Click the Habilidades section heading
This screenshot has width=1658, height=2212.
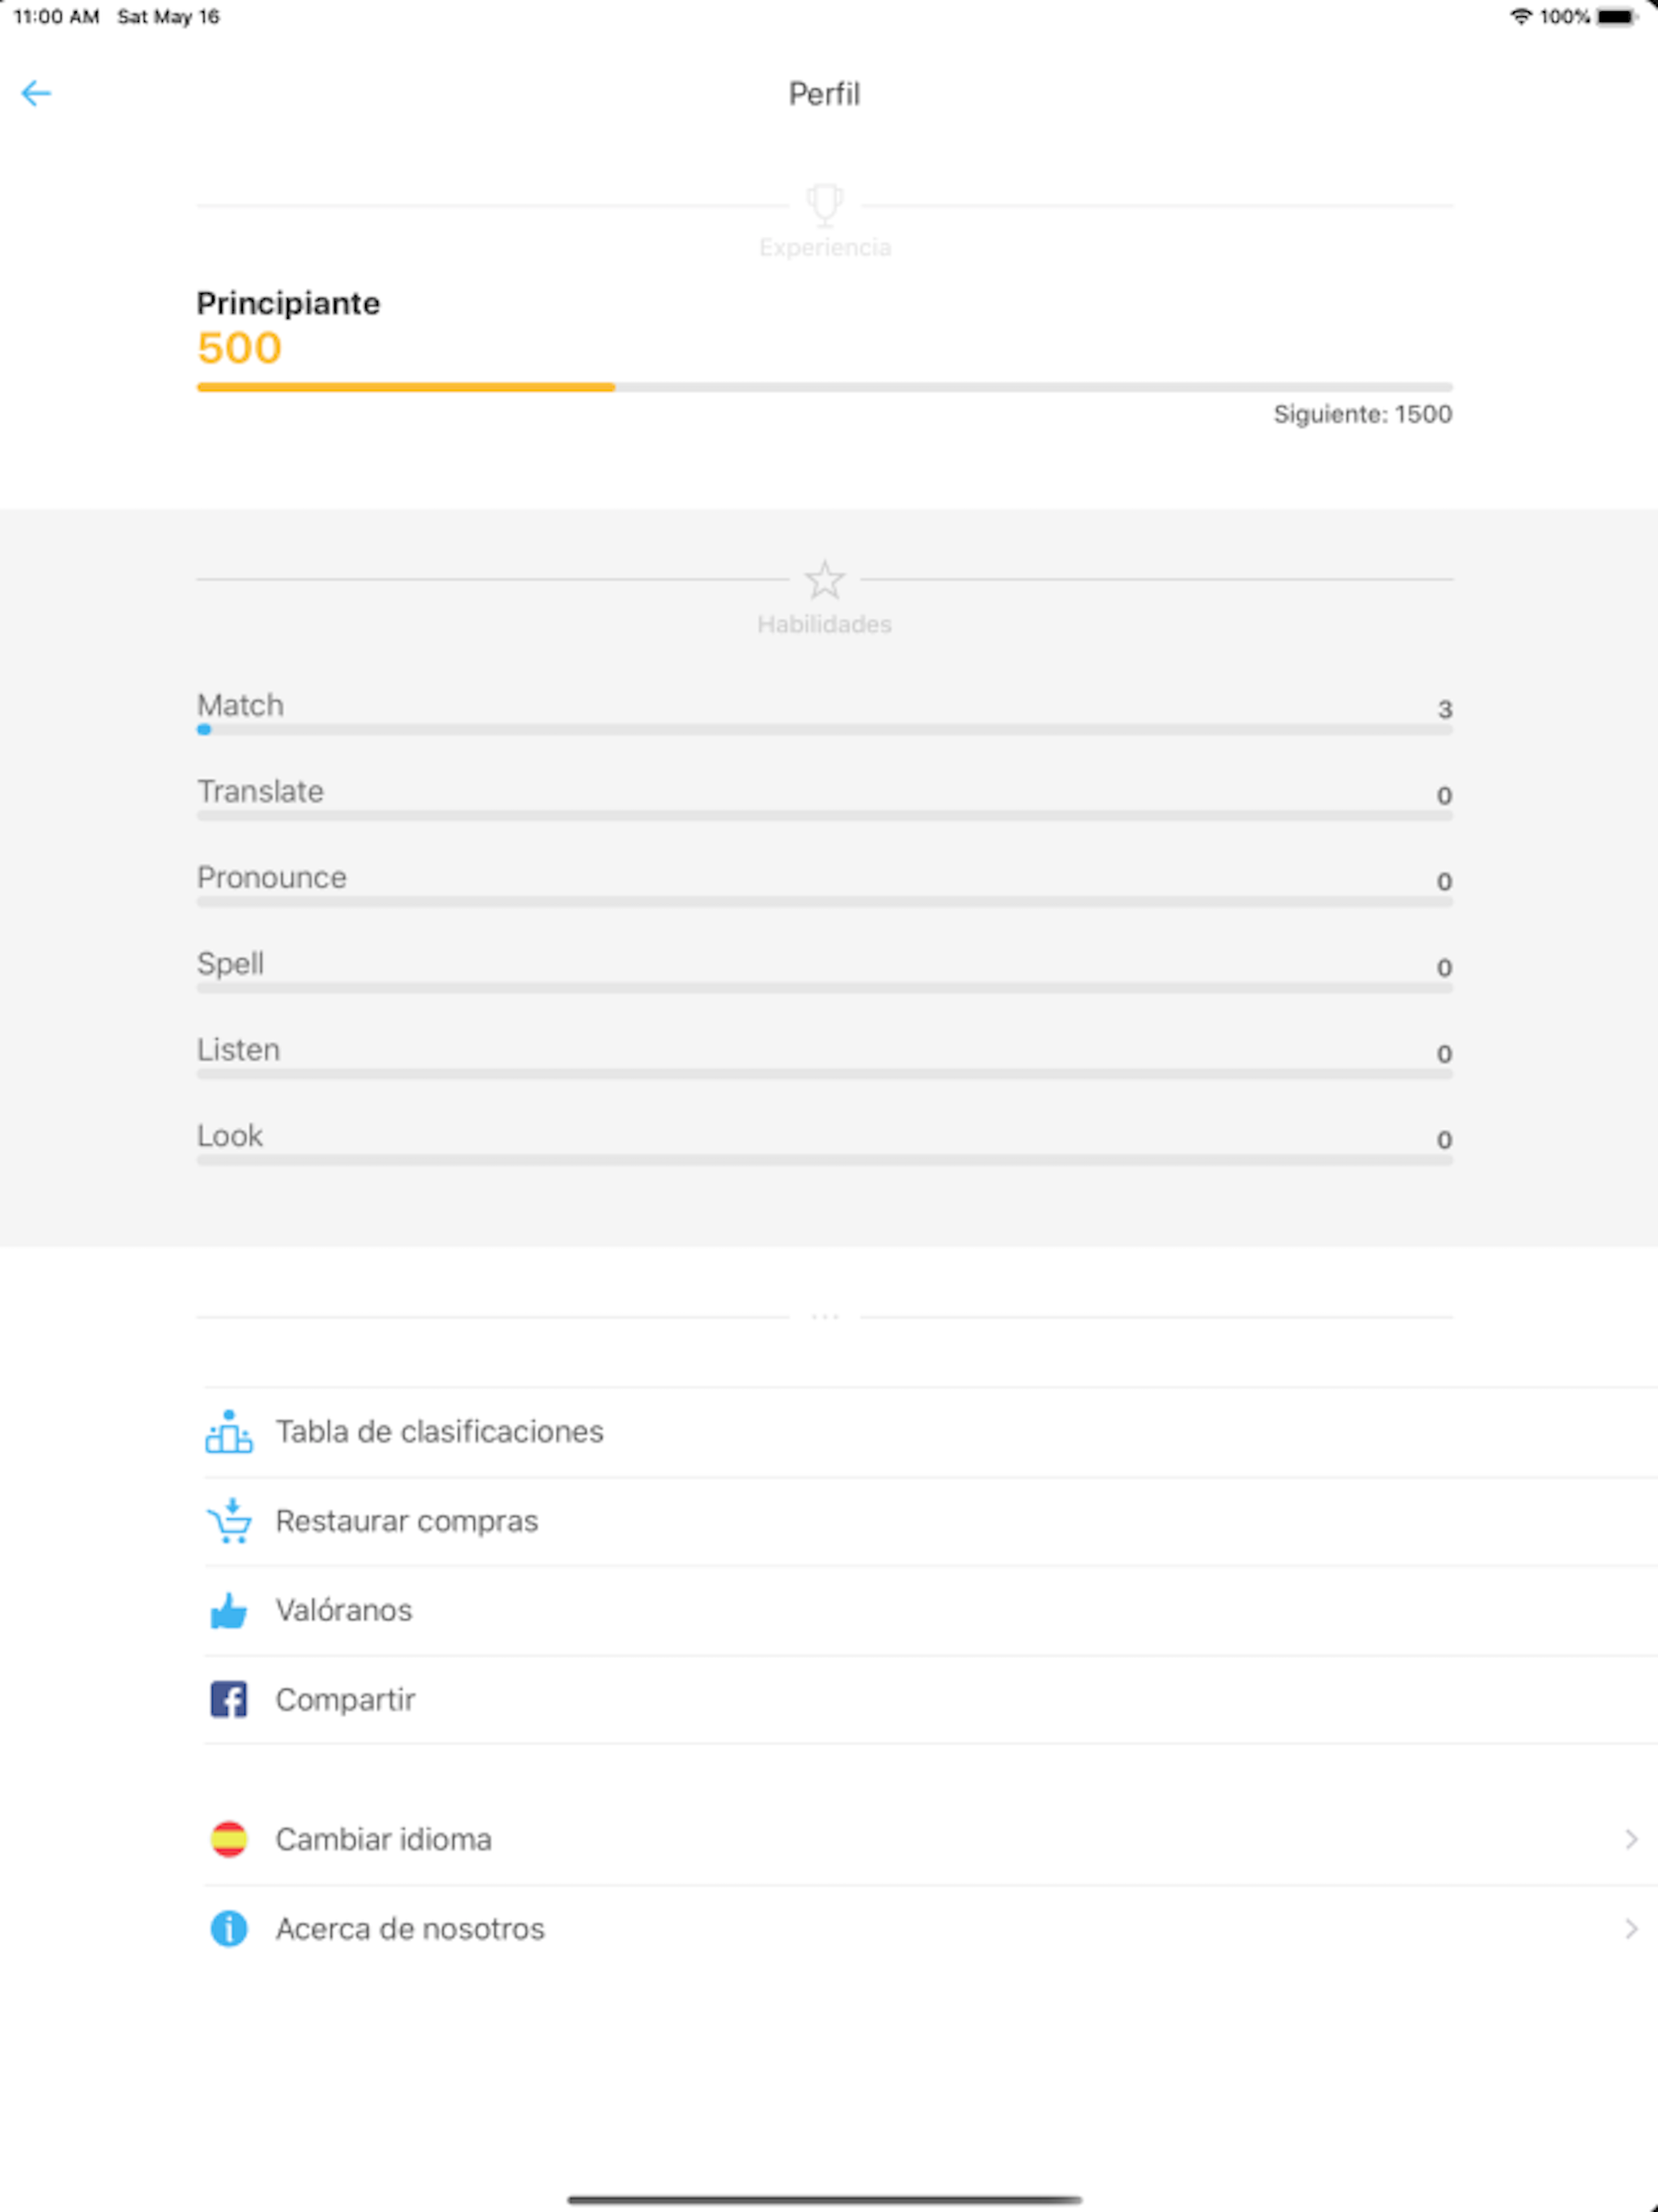click(x=824, y=624)
